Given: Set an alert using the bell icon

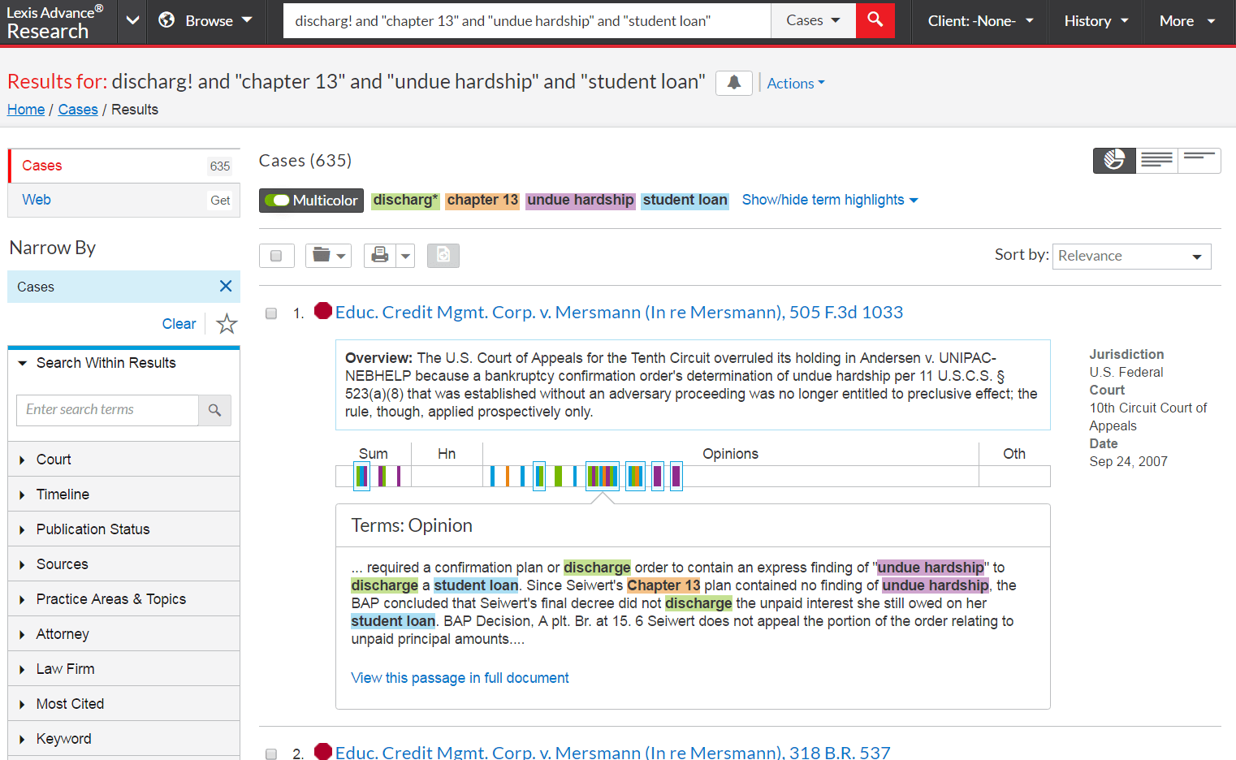Looking at the screenshot, I should (x=733, y=83).
